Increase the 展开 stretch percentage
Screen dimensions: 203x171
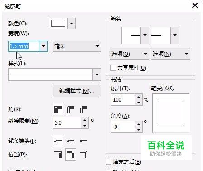pyautogui.click(x=139, y=97)
